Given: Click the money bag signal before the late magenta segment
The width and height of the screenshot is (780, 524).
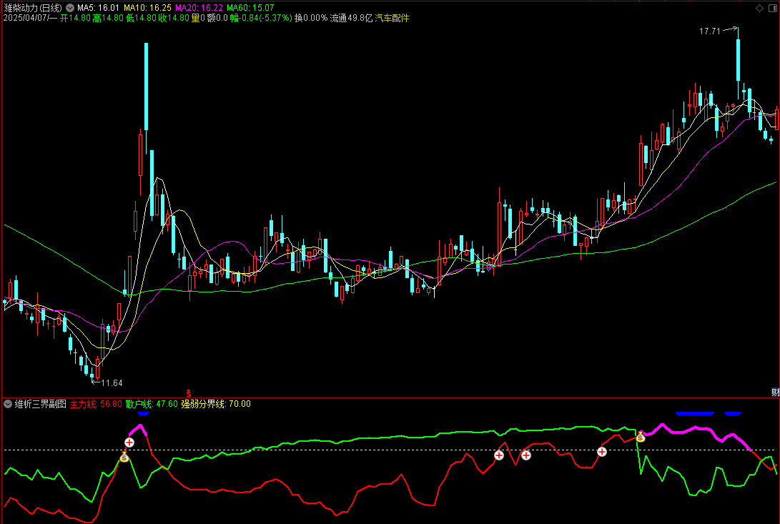Looking at the screenshot, I should (640, 437).
